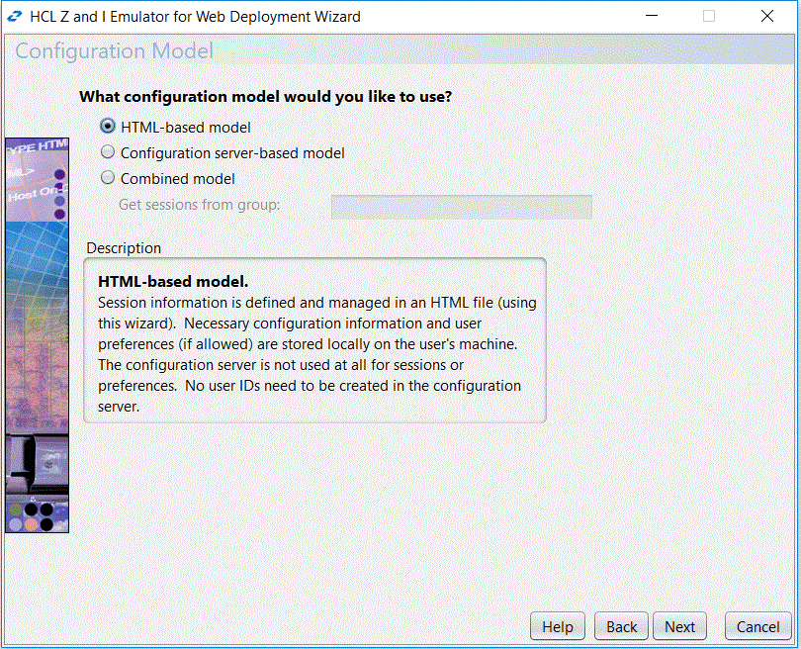
Task: Click the Get sessions from group field
Action: [x=461, y=207]
